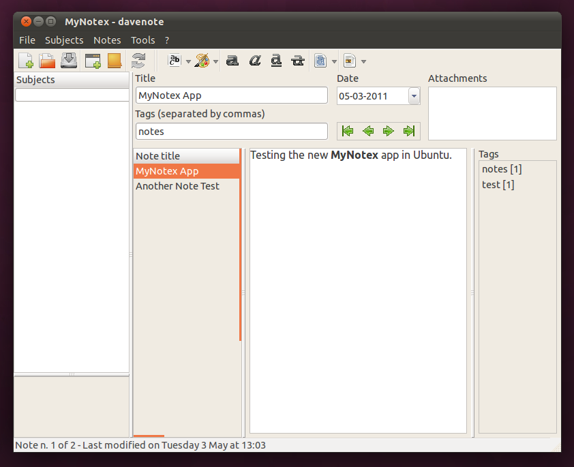The image size is (574, 467).
Task: Click the new subject window icon
Action: [93, 61]
